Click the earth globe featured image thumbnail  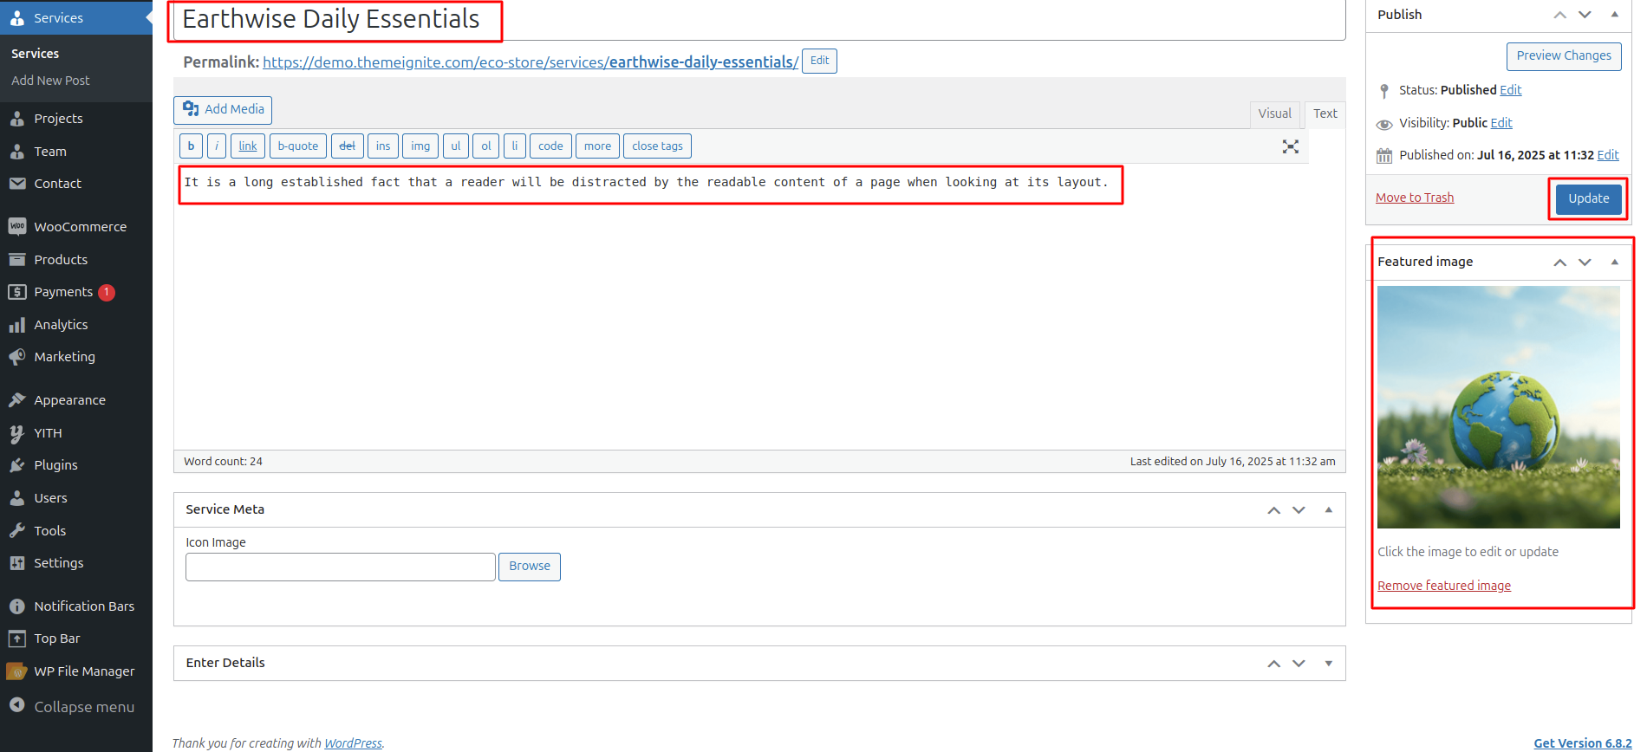pos(1498,407)
